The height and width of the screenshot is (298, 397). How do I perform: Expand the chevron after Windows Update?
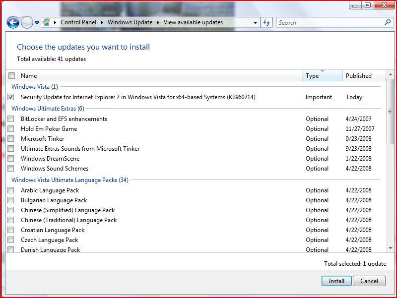tap(158, 22)
